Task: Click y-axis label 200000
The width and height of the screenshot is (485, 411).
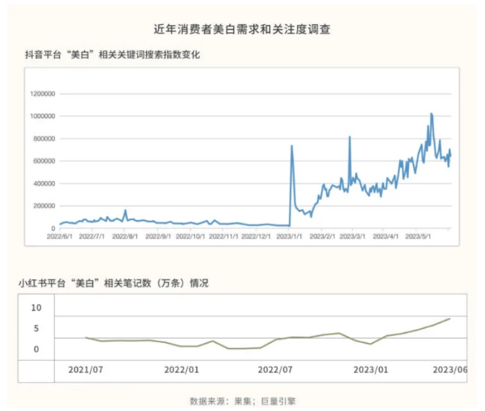Action: [x=44, y=206]
